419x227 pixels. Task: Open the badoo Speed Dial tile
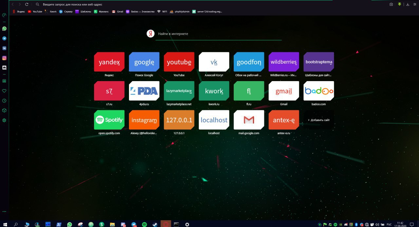pyautogui.click(x=319, y=91)
